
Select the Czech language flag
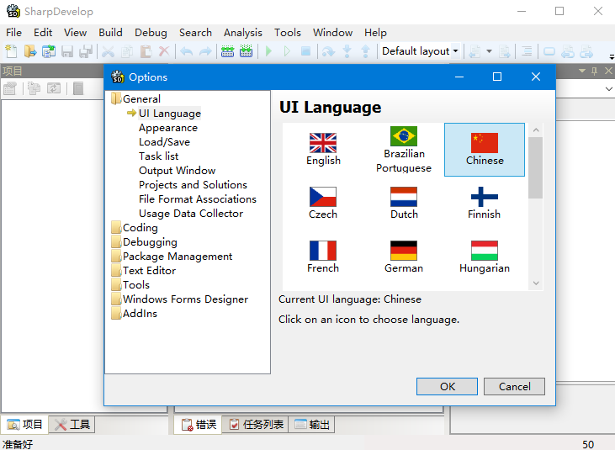tap(323, 197)
